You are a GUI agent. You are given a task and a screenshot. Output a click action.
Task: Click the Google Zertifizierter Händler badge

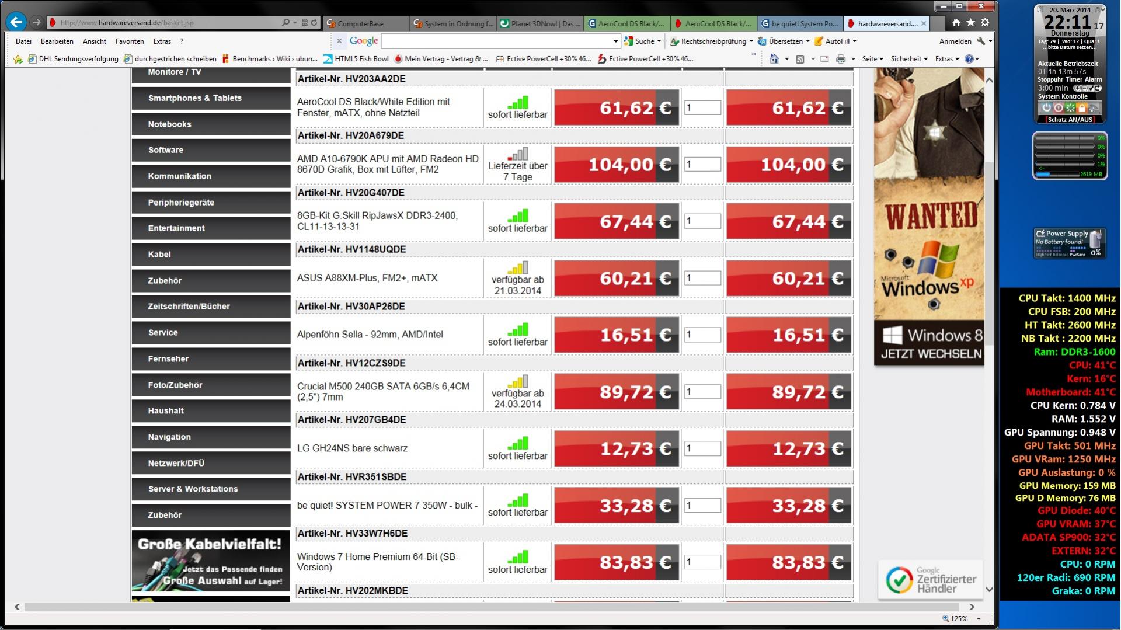(x=930, y=580)
